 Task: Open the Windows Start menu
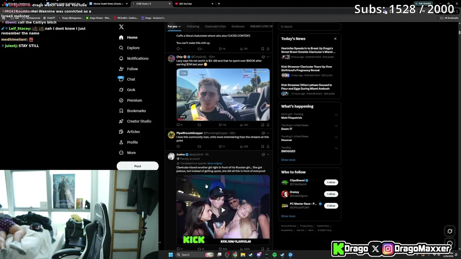[171, 255]
